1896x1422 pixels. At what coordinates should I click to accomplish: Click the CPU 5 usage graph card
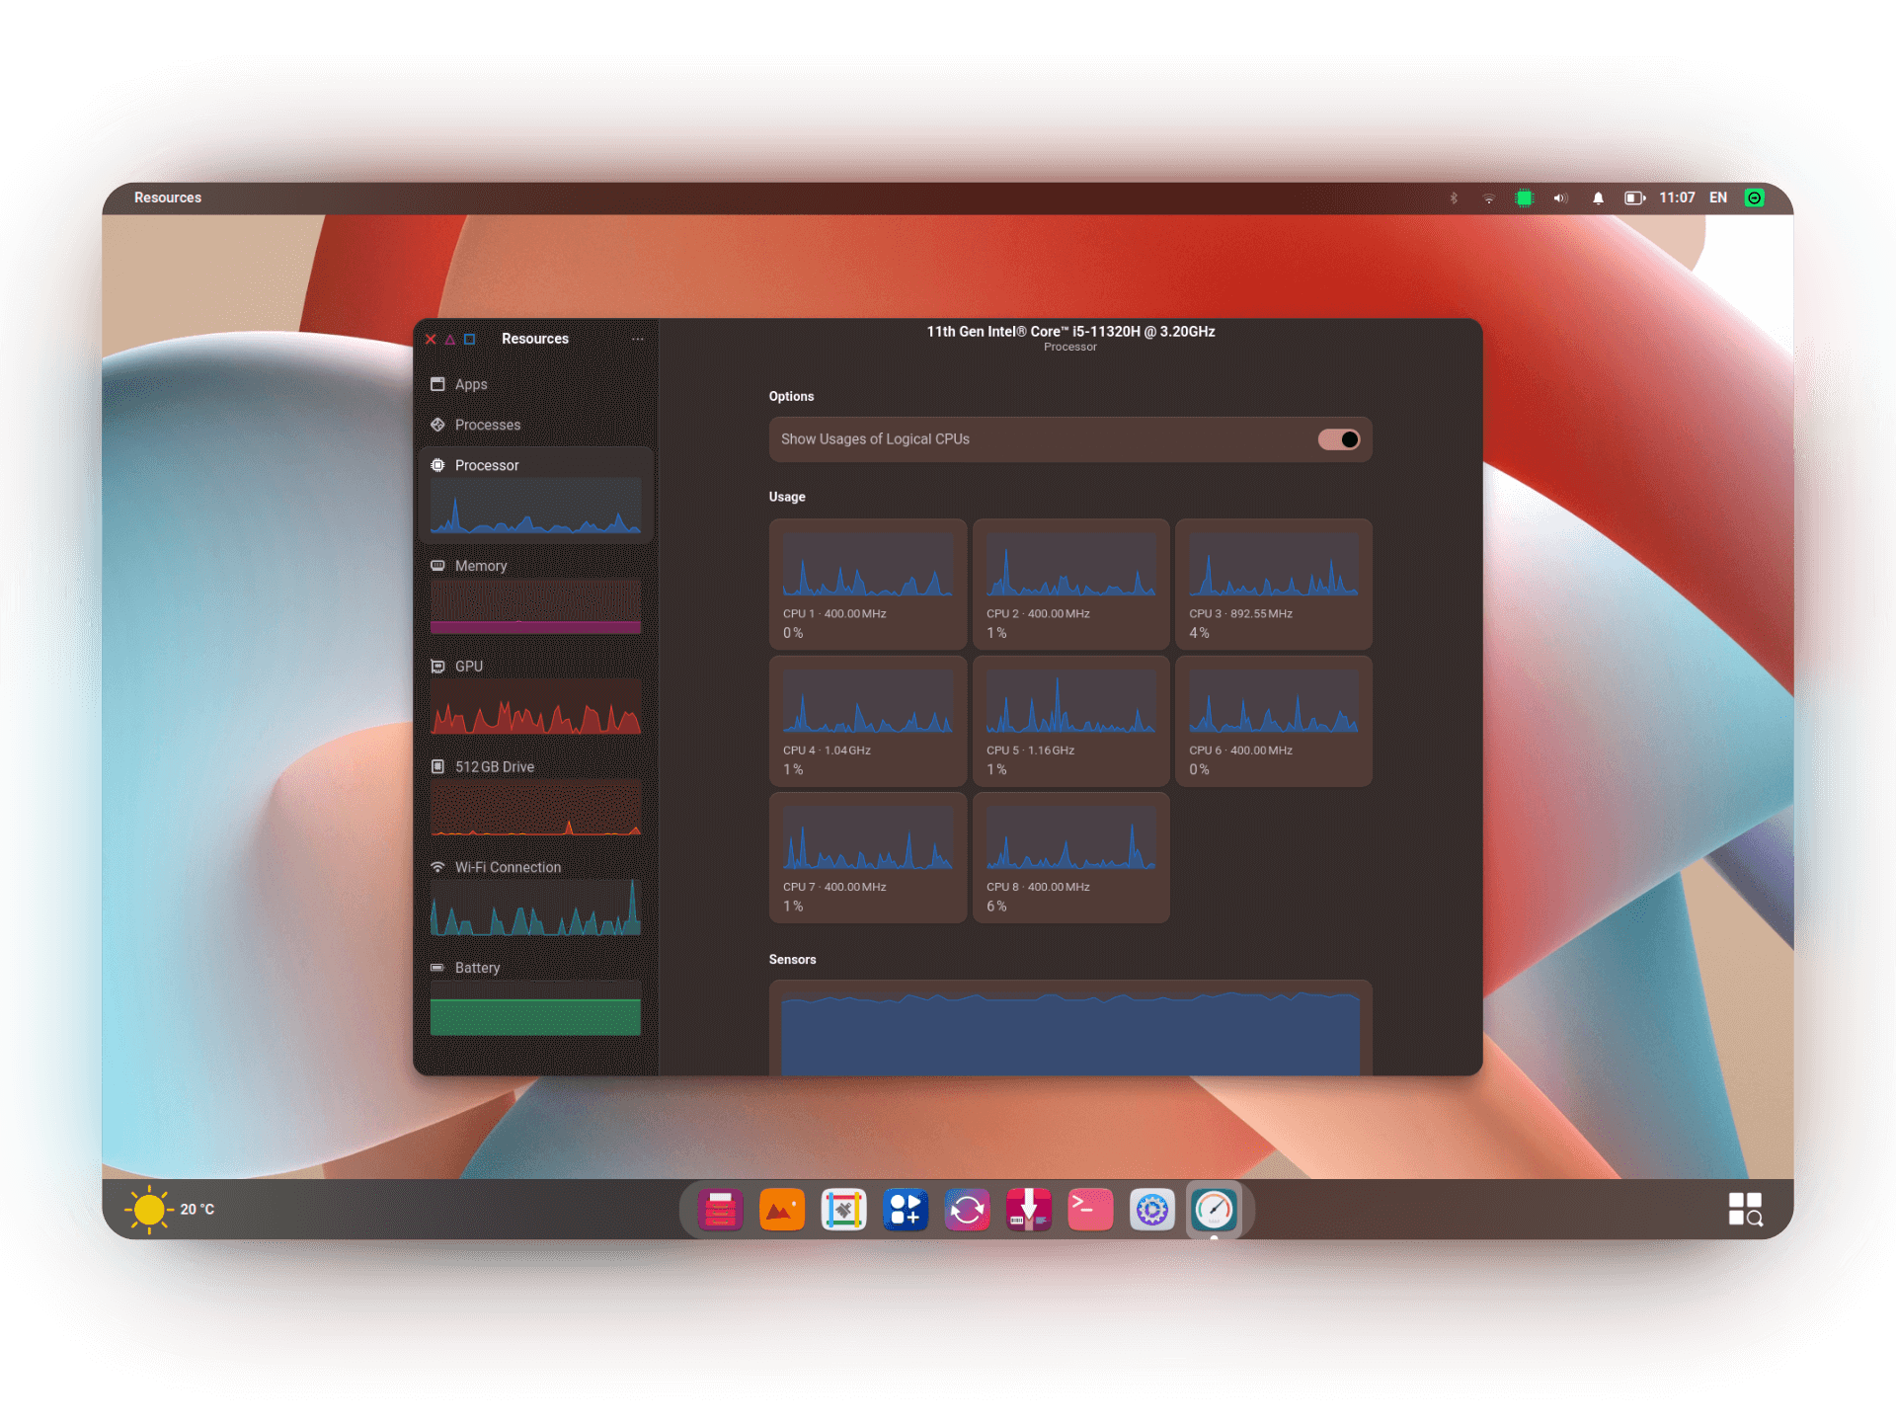[x=1070, y=721]
